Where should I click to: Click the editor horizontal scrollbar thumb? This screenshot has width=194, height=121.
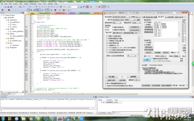(83, 94)
